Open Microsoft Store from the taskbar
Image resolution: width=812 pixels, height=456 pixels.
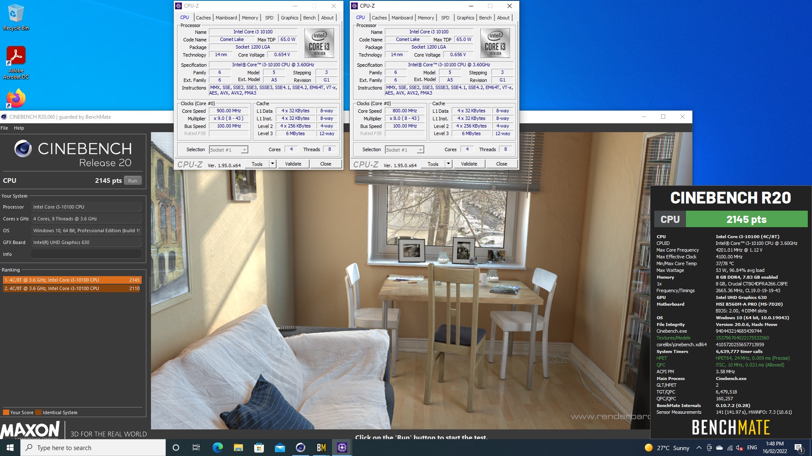[259, 448]
